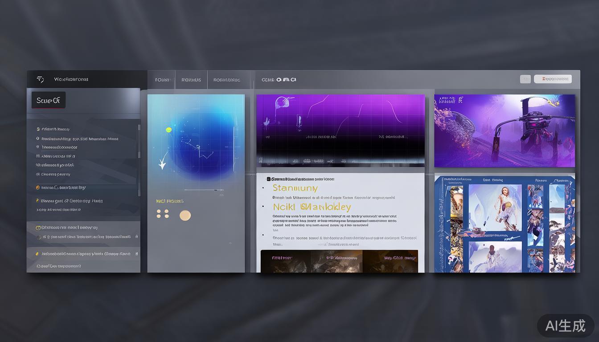Select the ROKMUS tab in the top bar
Screen dimensions: 599x342
click(191, 80)
